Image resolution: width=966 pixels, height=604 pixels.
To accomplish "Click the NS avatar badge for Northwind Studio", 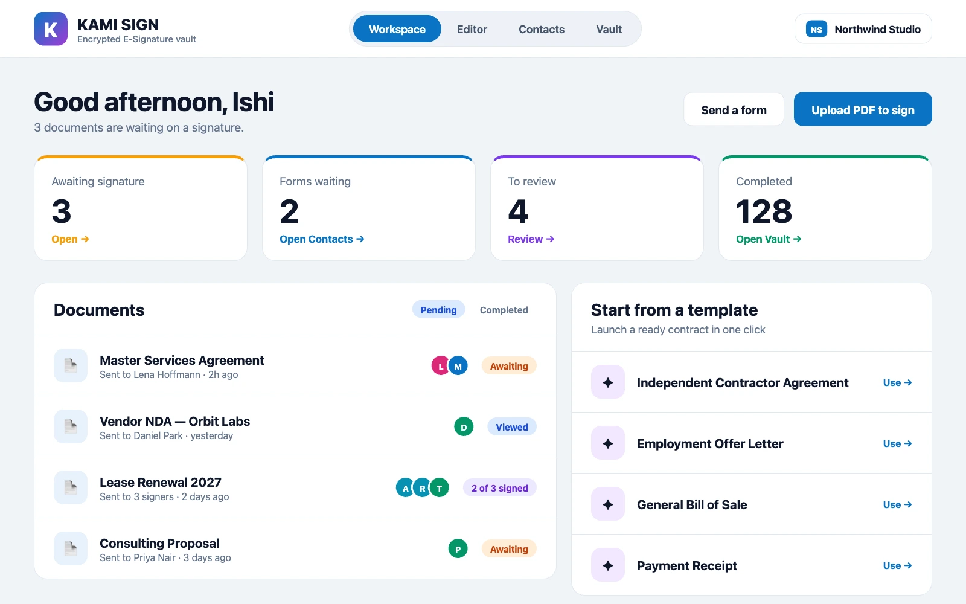I will [816, 29].
